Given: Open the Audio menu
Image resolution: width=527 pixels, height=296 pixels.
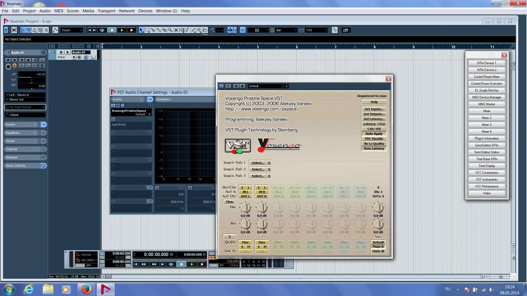Looking at the screenshot, I should point(45,11).
